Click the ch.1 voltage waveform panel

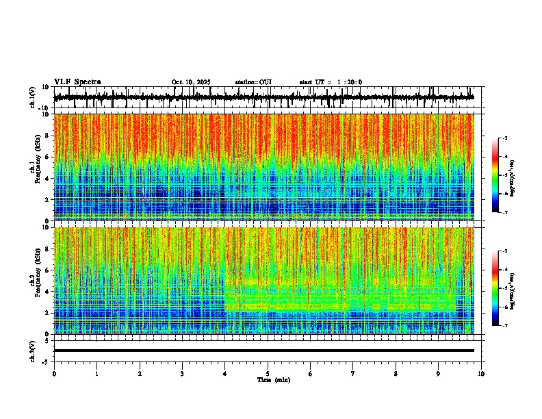tap(267, 97)
